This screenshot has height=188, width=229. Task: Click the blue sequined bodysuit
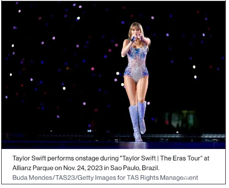[136, 63]
